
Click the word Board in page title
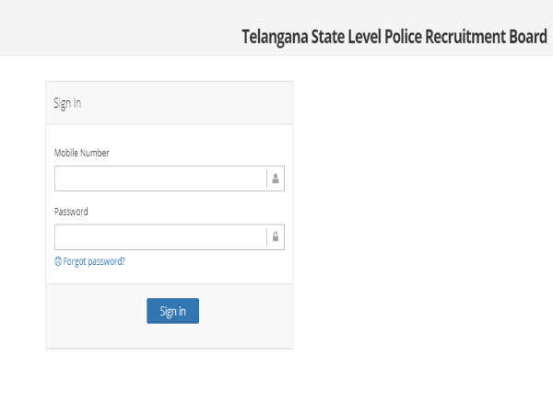pos(528,36)
